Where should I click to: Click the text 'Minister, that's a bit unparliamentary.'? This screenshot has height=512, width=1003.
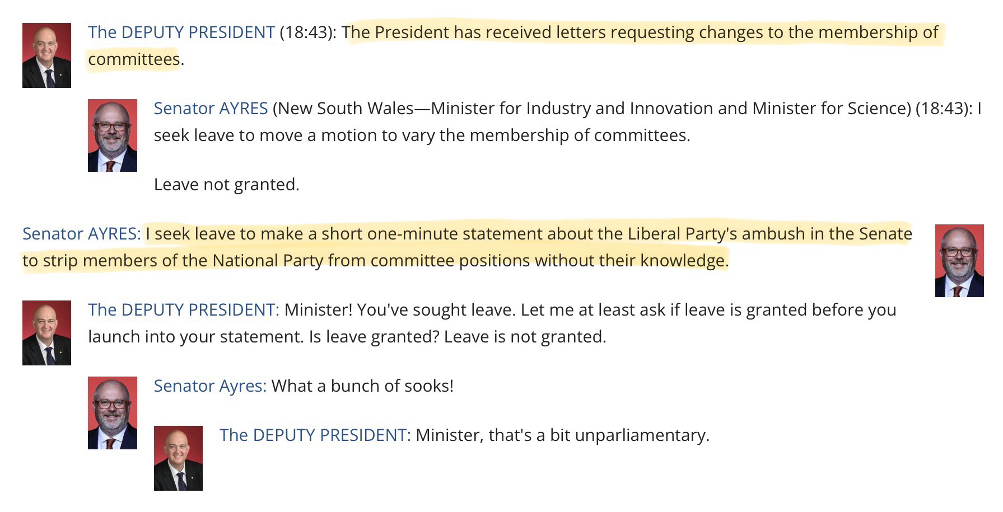pos(562,435)
